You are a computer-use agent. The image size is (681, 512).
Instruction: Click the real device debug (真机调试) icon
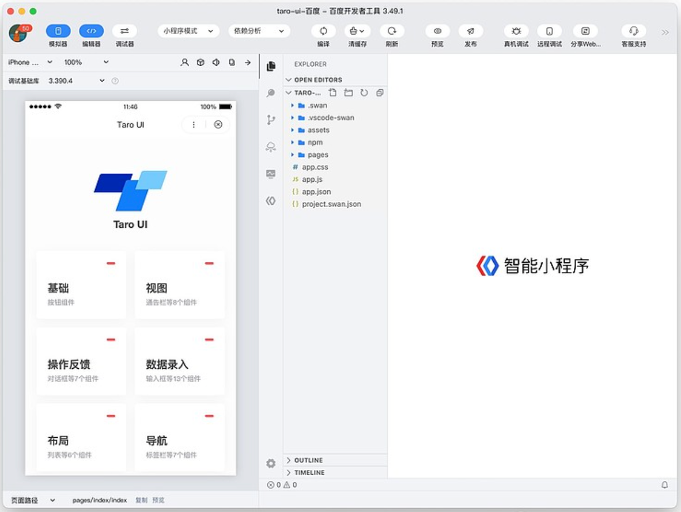(x=516, y=31)
